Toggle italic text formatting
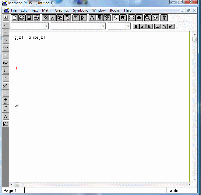This screenshot has height=195, width=201. 143,27
